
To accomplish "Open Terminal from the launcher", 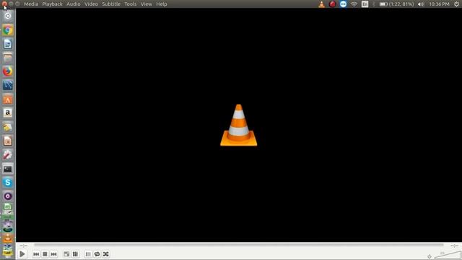I will pyautogui.click(x=8, y=168).
